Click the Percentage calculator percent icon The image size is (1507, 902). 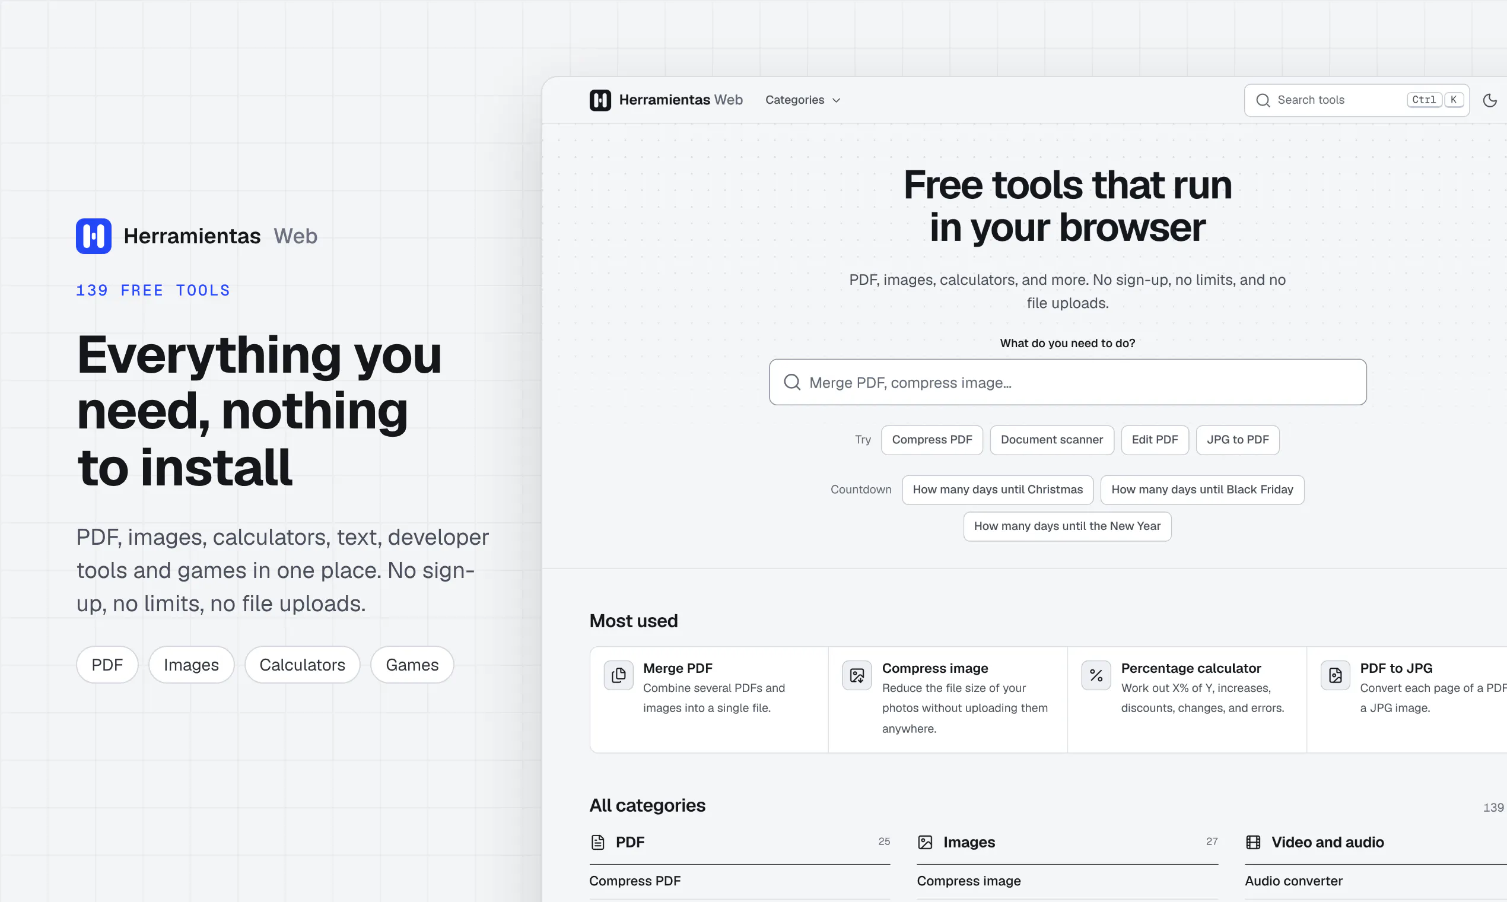click(1096, 675)
